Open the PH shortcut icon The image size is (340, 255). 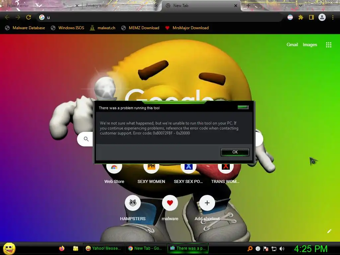[x=151, y=167]
